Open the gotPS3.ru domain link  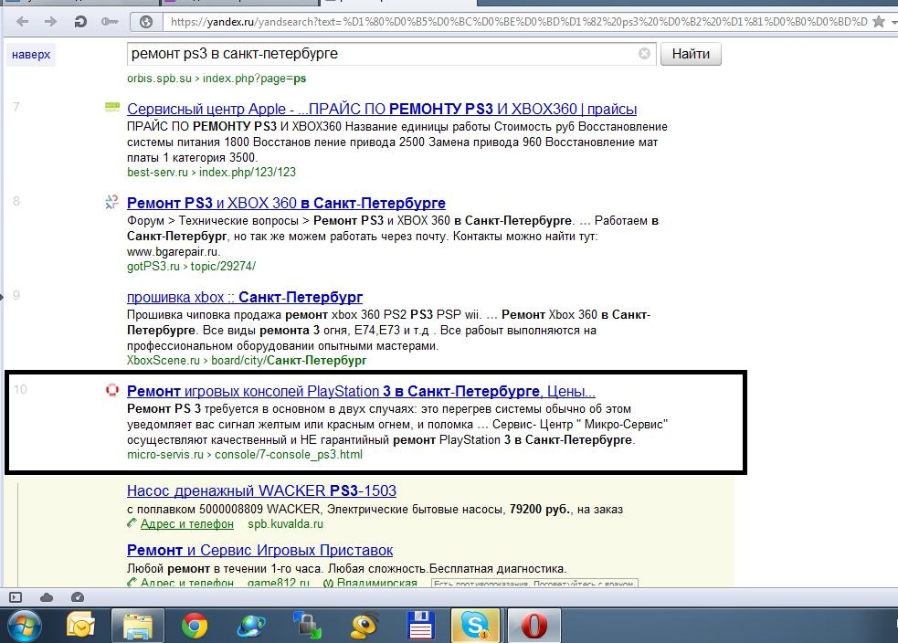pyautogui.click(x=153, y=267)
